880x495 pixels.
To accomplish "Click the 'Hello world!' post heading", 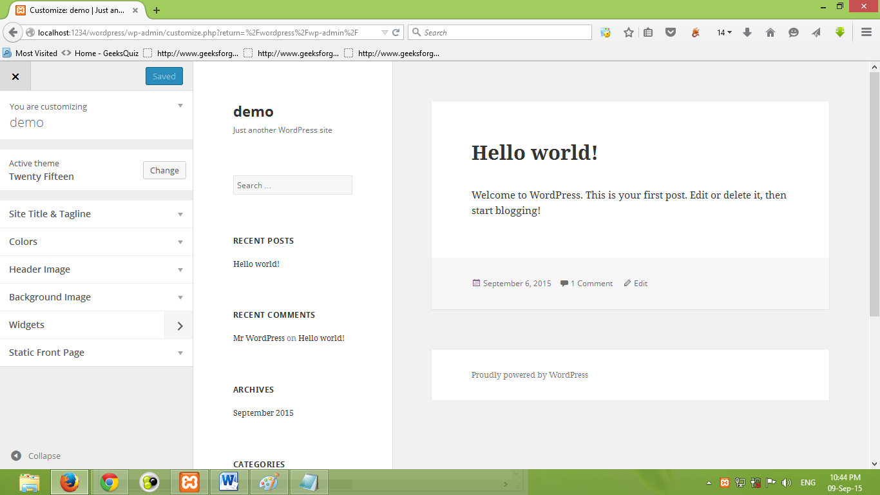I will click(535, 153).
